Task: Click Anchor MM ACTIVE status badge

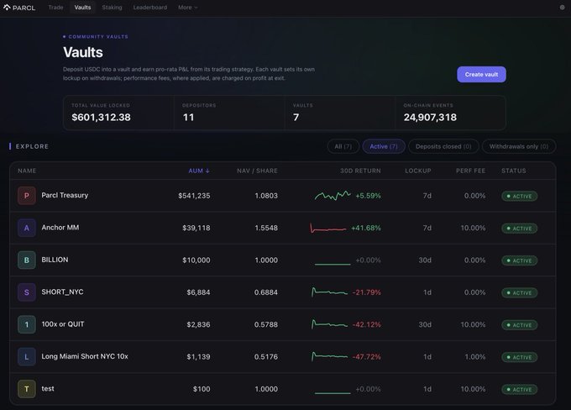Action: click(519, 229)
